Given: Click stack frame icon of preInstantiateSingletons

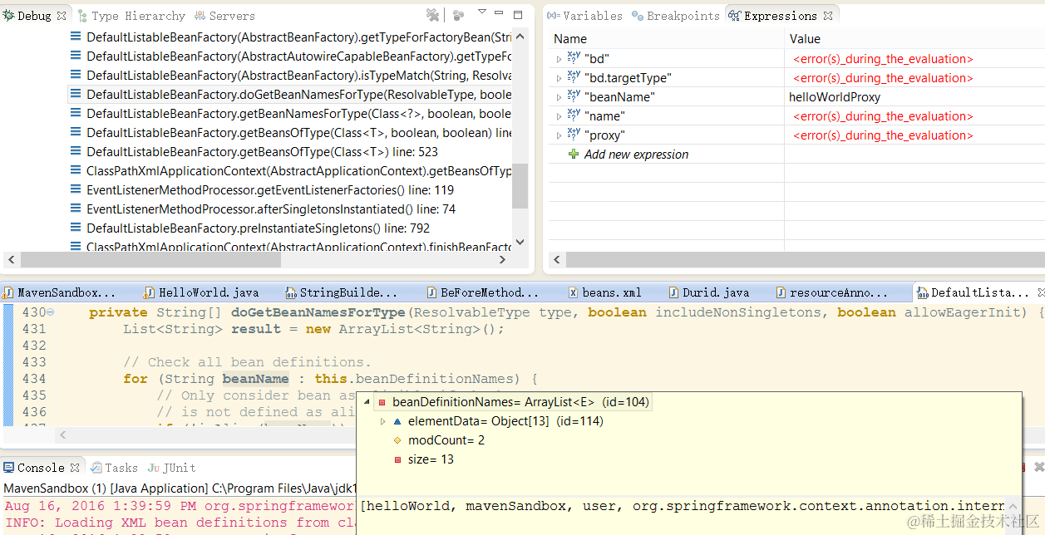Looking at the screenshot, I should pos(76,228).
